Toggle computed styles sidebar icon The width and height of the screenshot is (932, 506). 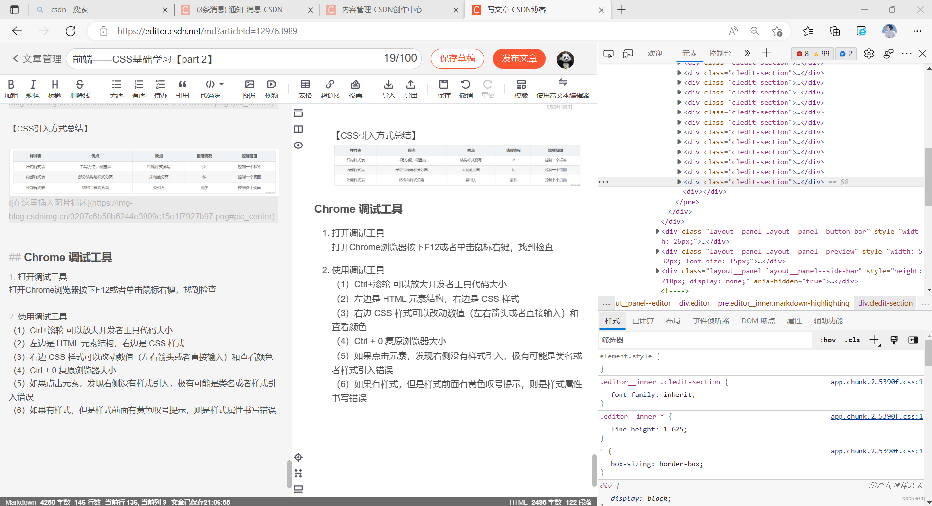pos(913,340)
